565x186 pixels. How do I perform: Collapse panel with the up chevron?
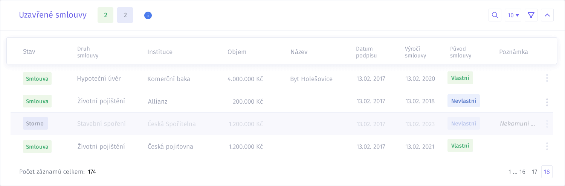(x=547, y=15)
